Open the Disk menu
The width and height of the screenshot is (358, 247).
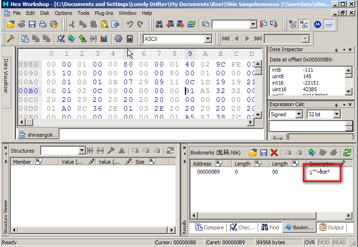point(45,13)
